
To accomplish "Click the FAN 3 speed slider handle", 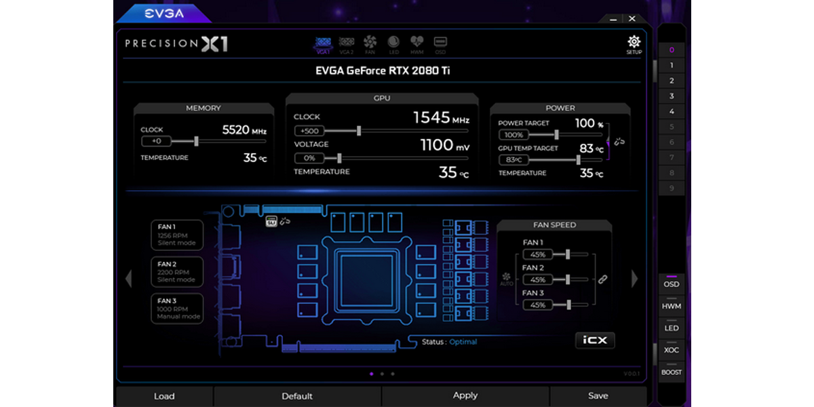I will coord(568,305).
